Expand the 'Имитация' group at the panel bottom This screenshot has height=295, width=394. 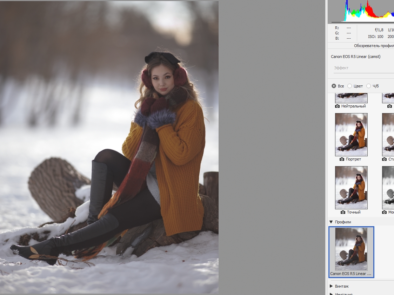(x=331, y=294)
